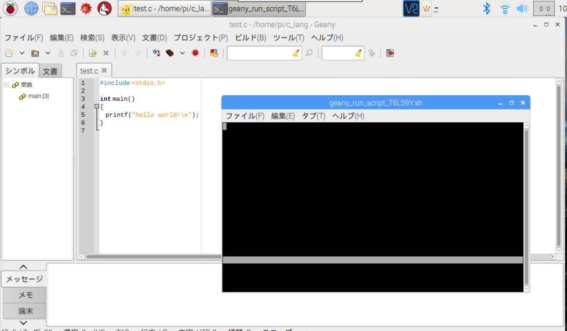This screenshot has width=567, height=331.
Task: Open the 文書(D) menu
Action: click(154, 38)
